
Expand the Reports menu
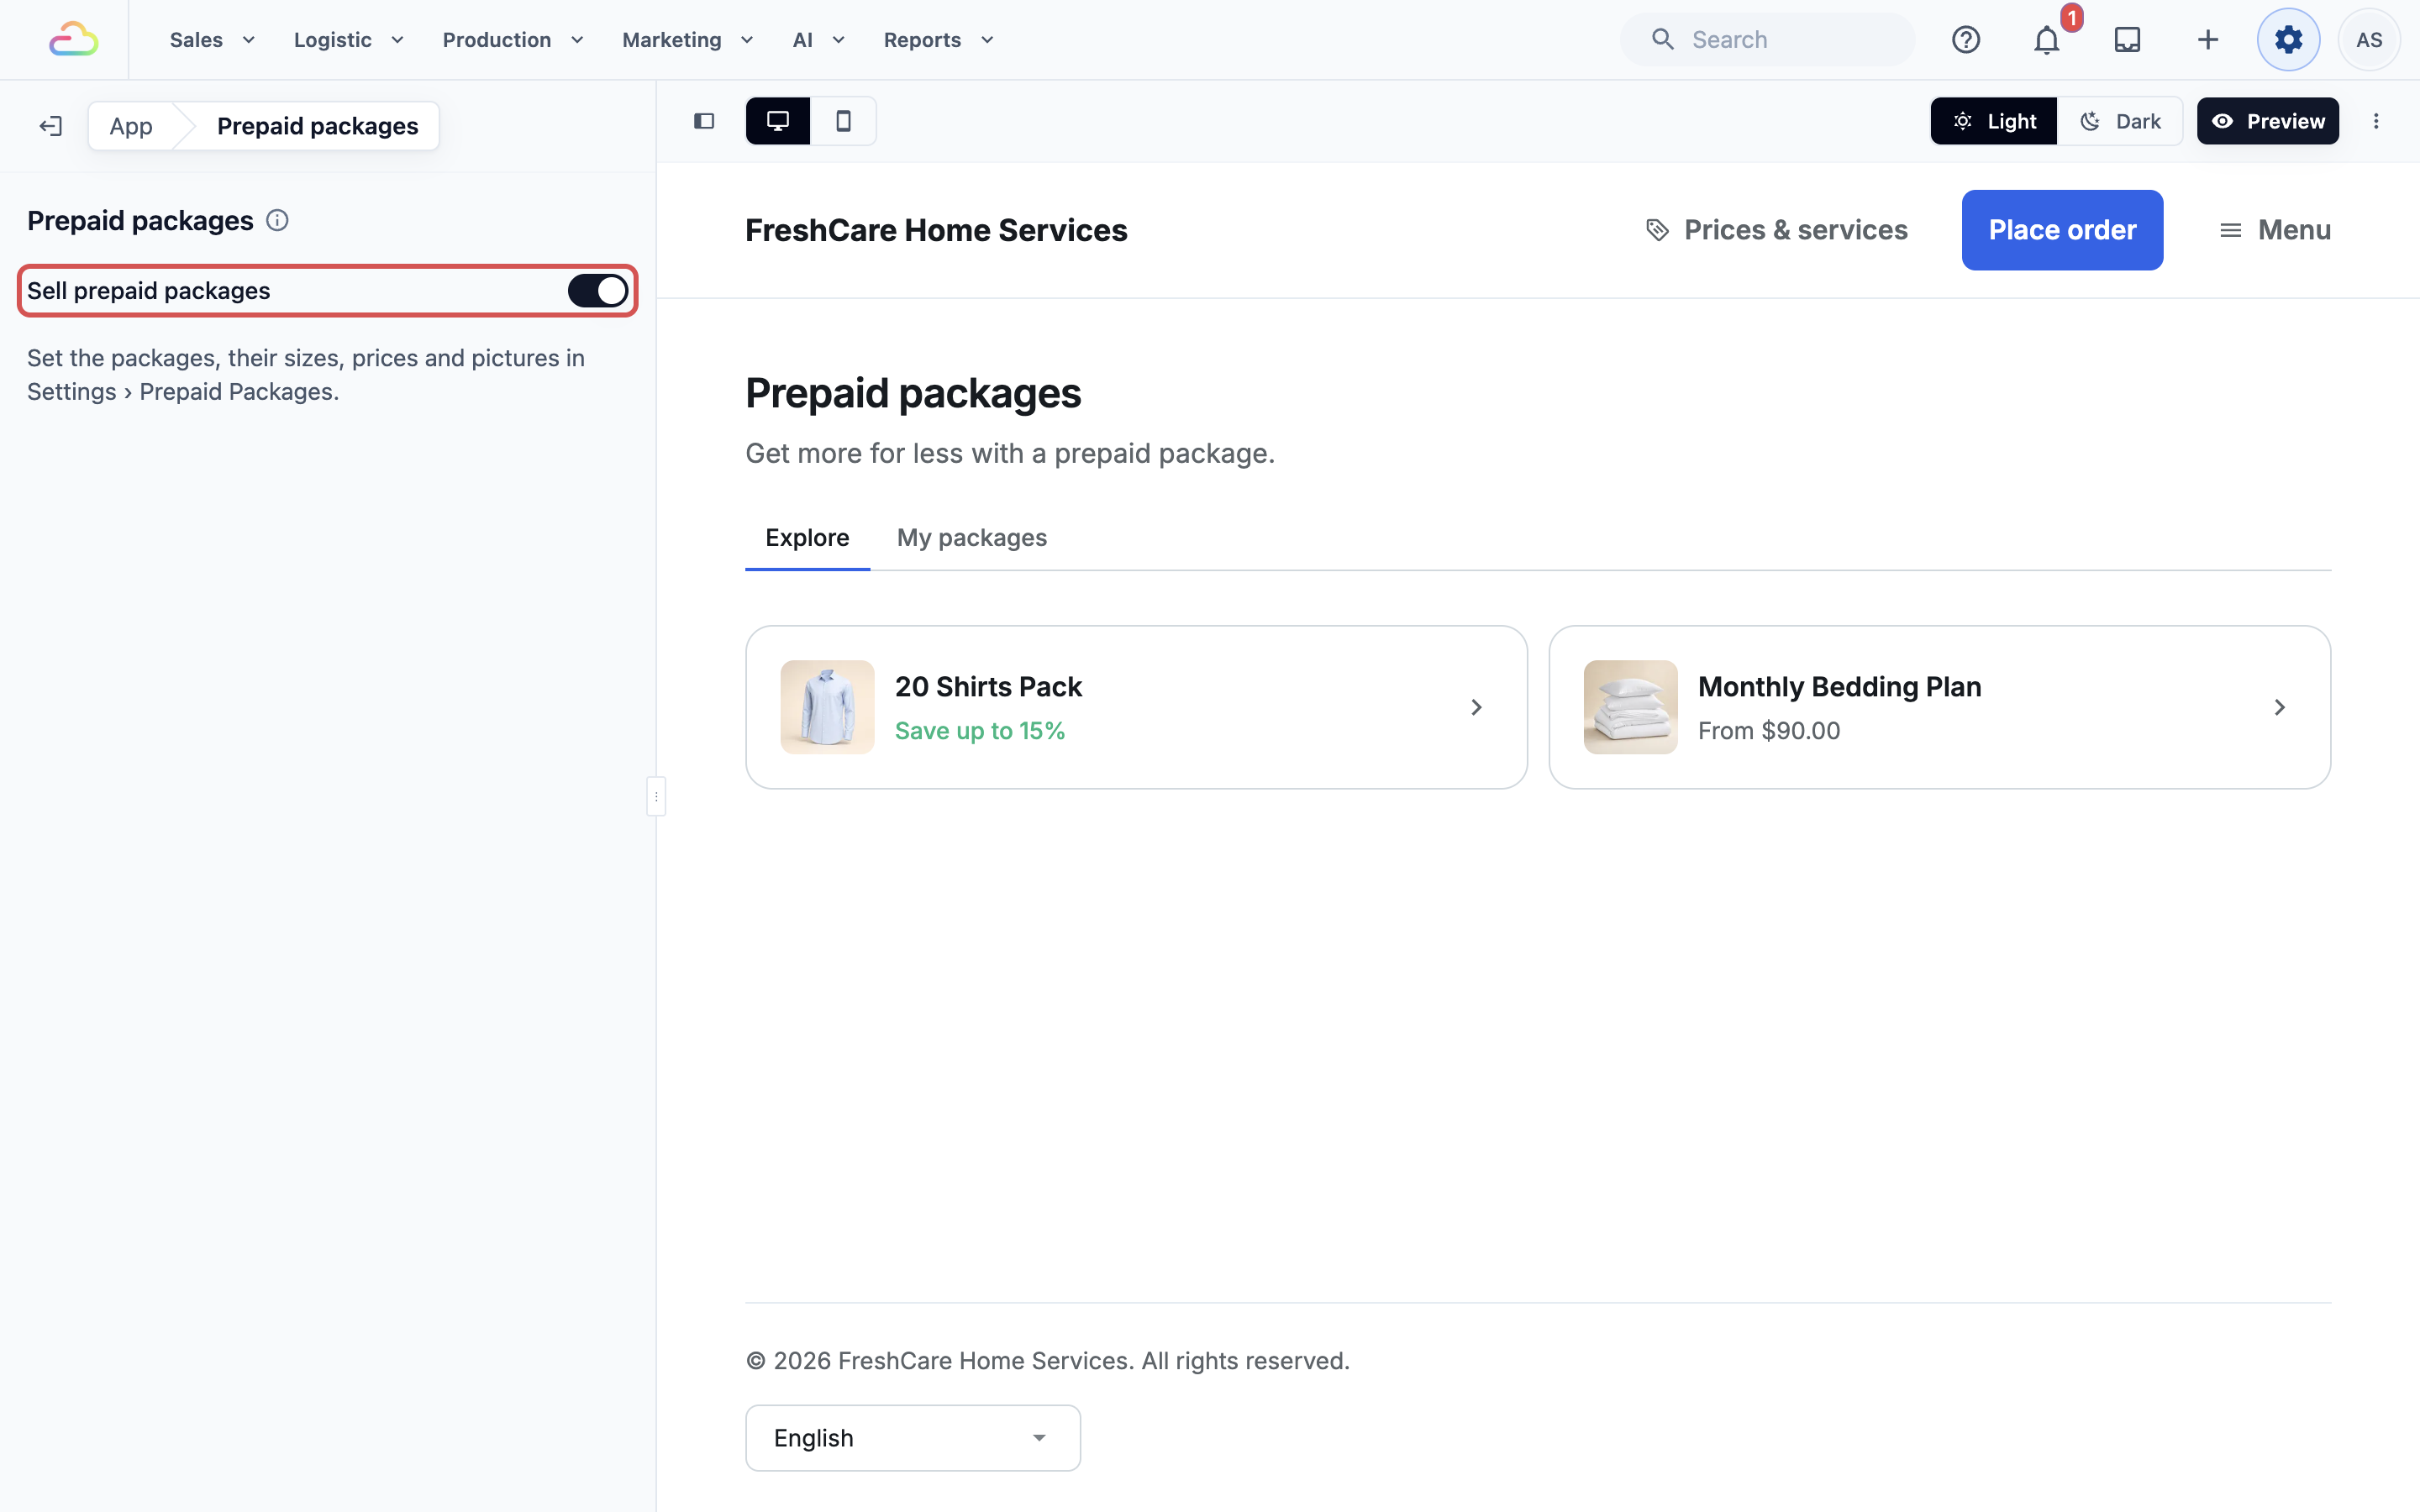point(938,40)
